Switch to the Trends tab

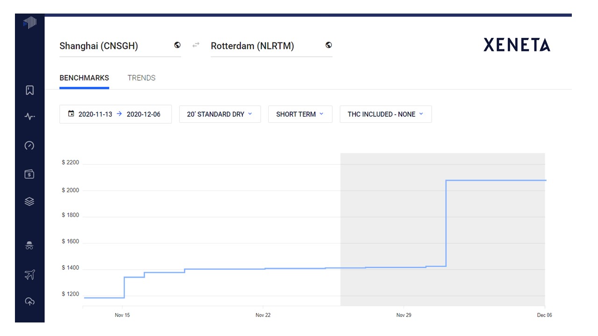(x=142, y=78)
